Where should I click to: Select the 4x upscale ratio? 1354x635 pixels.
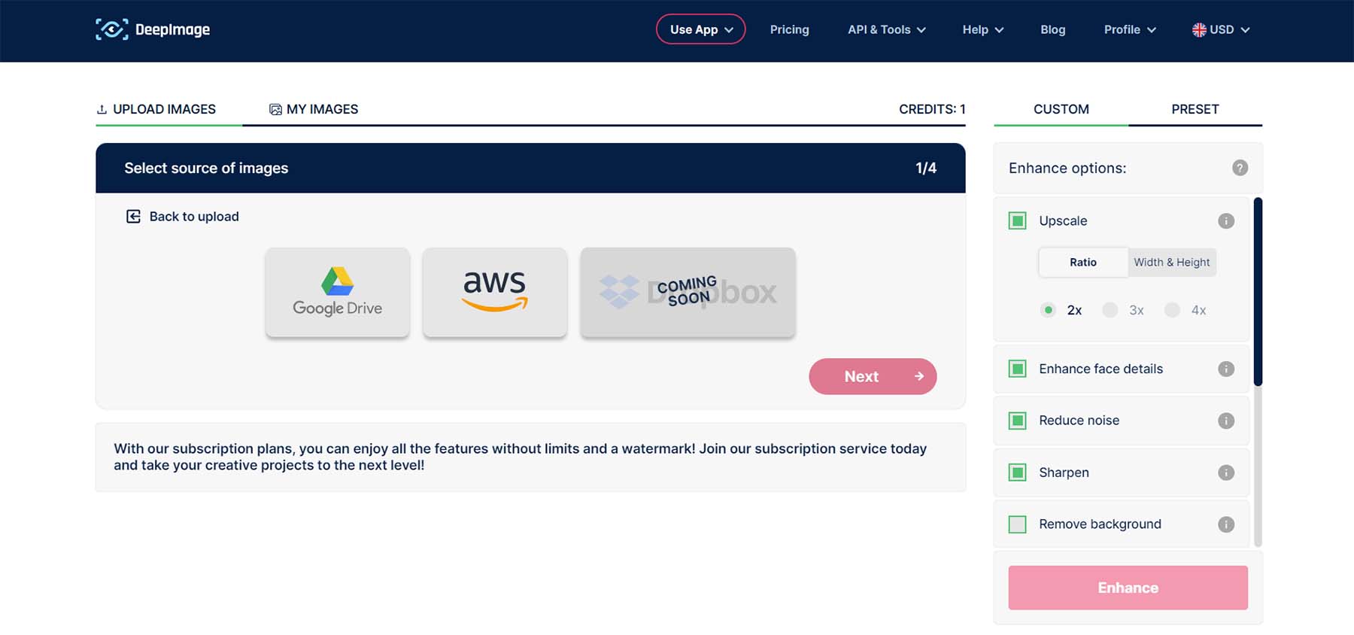(x=1172, y=310)
